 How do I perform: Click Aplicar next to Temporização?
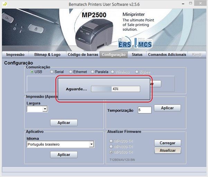pos(168,108)
